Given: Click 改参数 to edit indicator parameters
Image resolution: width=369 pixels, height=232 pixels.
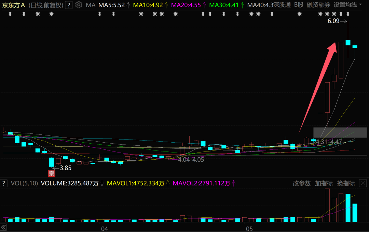Looking at the screenshot, I should (x=302, y=183).
